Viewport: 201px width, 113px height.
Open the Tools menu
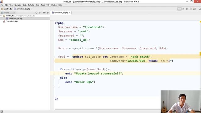[43, 5]
